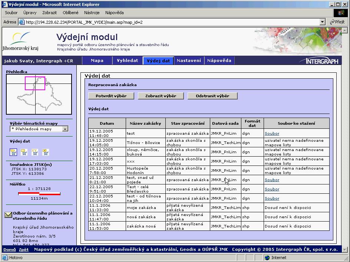Click the Soubor ke stažení column header
350x262 pixels.
tap(297, 123)
